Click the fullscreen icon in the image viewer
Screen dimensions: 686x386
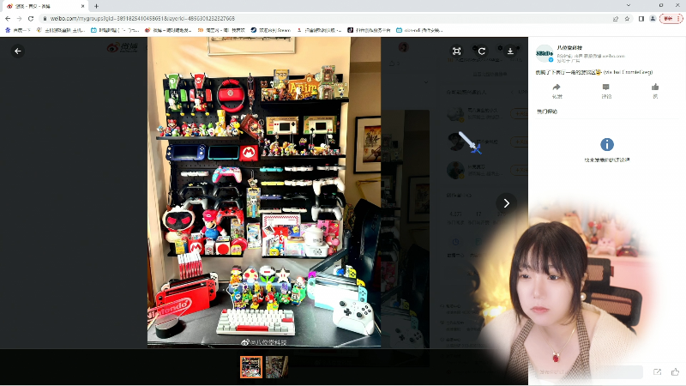click(x=456, y=51)
